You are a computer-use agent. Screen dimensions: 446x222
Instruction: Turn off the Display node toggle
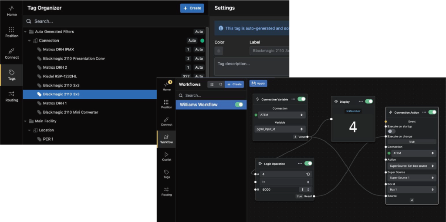point(369,101)
